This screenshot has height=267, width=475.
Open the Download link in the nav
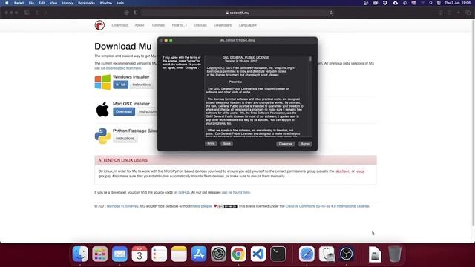(119, 25)
